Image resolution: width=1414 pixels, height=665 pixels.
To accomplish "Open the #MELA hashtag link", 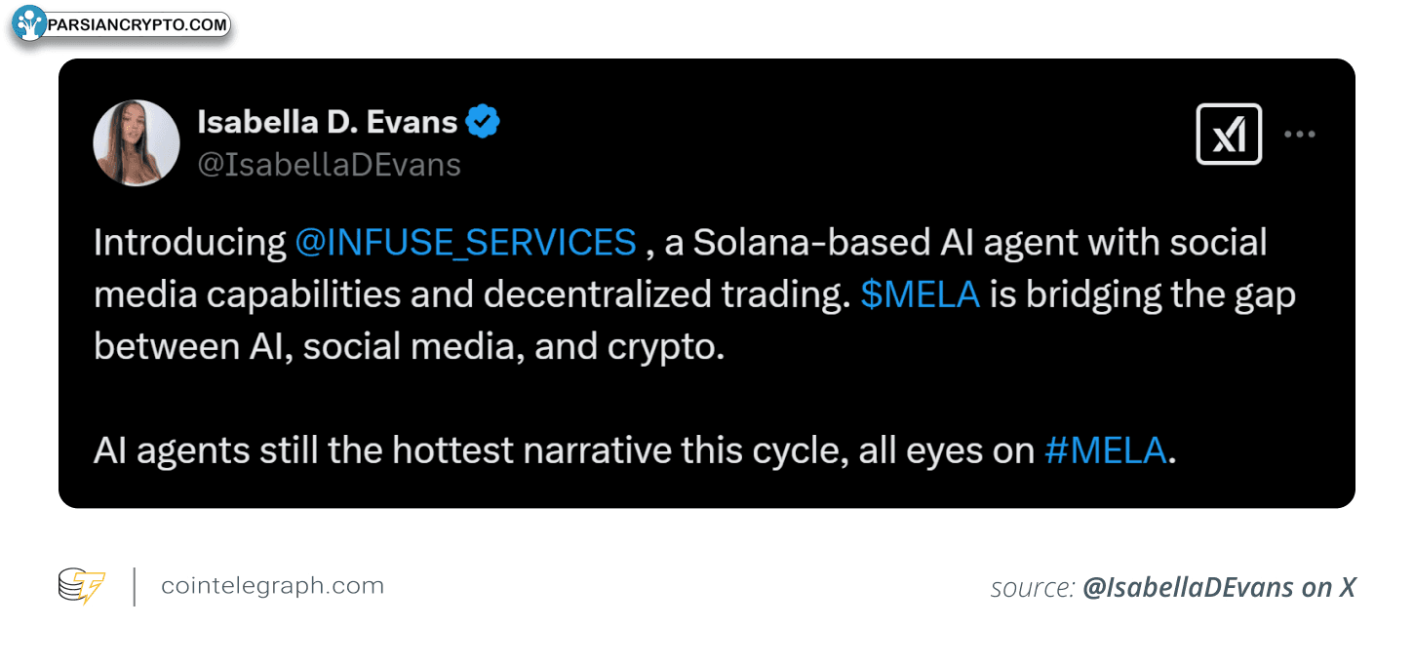I will pyautogui.click(x=1105, y=450).
